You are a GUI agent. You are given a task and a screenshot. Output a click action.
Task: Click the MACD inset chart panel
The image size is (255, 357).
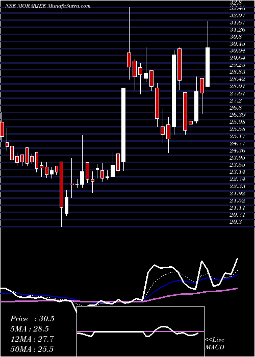pyautogui.click(x=140, y=331)
